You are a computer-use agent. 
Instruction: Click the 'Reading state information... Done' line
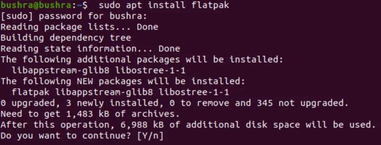tap(90, 49)
